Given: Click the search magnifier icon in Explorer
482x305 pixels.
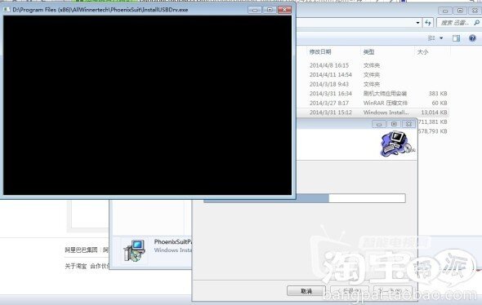Looking at the screenshot, I should point(476,22).
